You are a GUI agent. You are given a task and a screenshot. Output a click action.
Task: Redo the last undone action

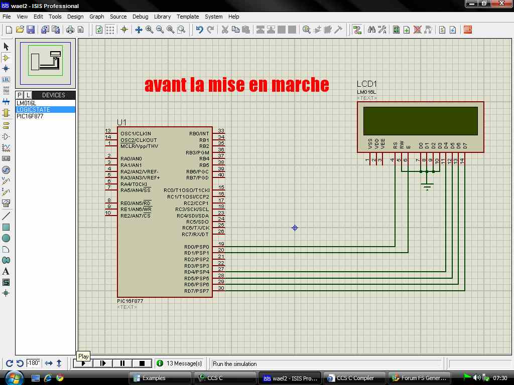click(x=210, y=30)
